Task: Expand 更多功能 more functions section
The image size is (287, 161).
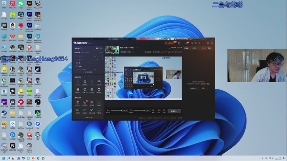Action: [x=88, y=117]
